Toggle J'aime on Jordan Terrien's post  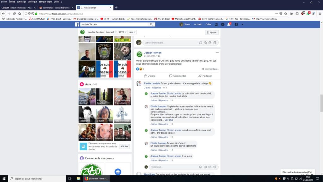tap(150, 76)
